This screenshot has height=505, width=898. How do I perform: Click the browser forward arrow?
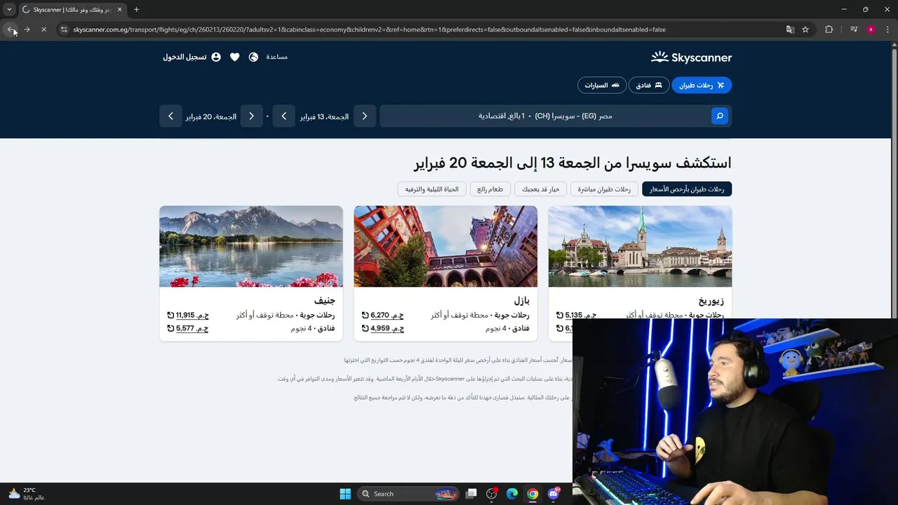[27, 29]
